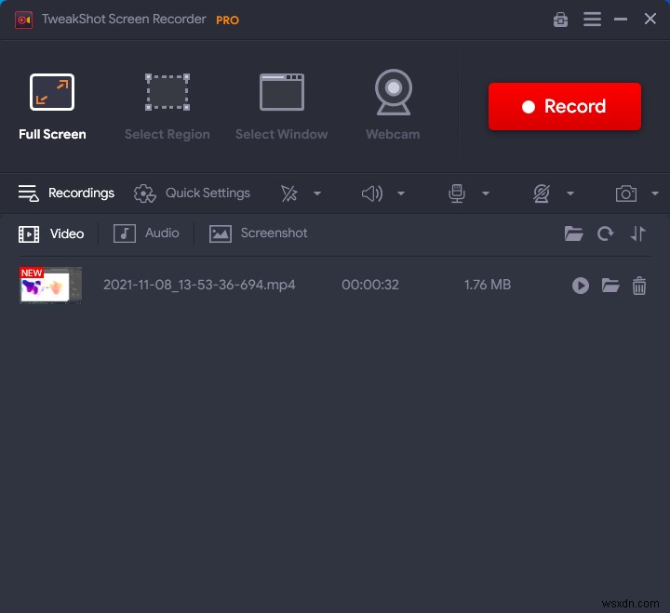Toggle the webcam overlay disabled icon
The image size is (670, 613).
(x=542, y=193)
